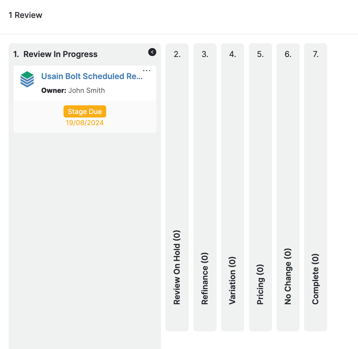The height and width of the screenshot is (349, 358).
Task: Expand the Pricing (0) column
Action: pos(260,284)
